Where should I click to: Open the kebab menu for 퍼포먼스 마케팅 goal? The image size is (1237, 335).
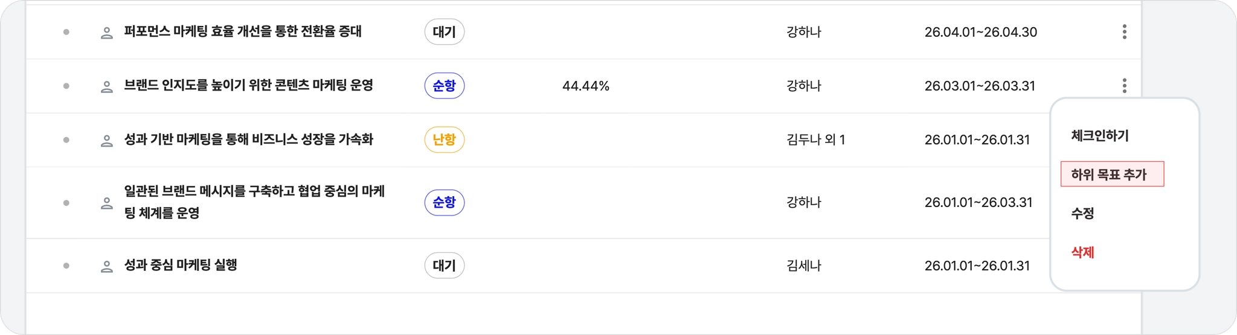point(1124,32)
